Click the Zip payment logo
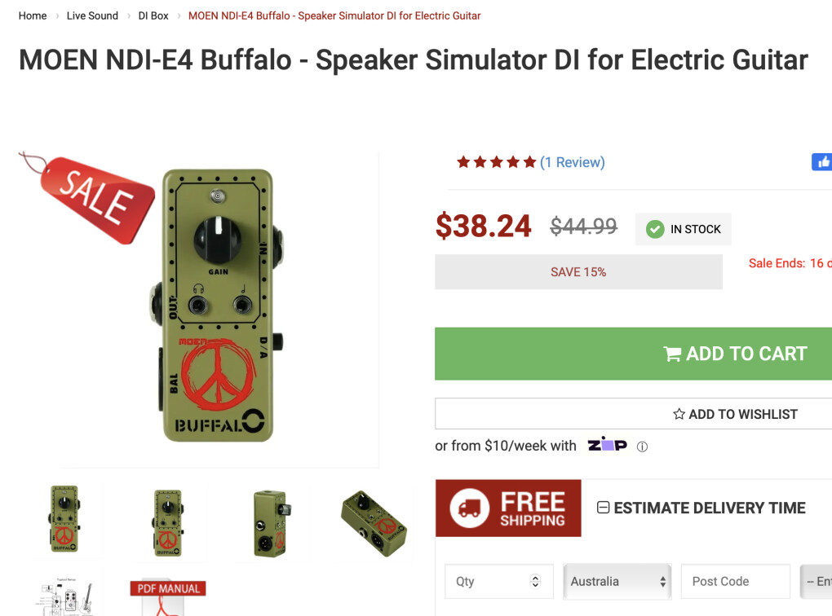Image resolution: width=832 pixels, height=616 pixels. (607, 445)
